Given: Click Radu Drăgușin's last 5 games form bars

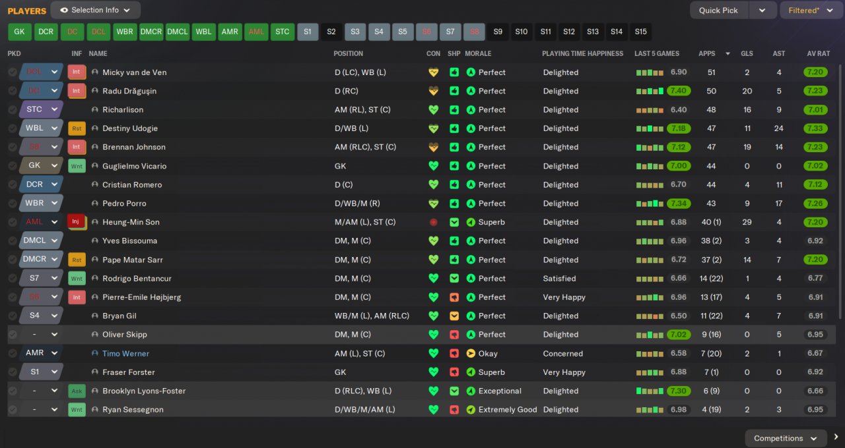Looking at the screenshot, I should click(x=650, y=91).
